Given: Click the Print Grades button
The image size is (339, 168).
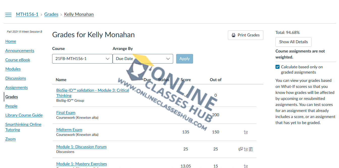Looking at the screenshot, I should (245, 35).
